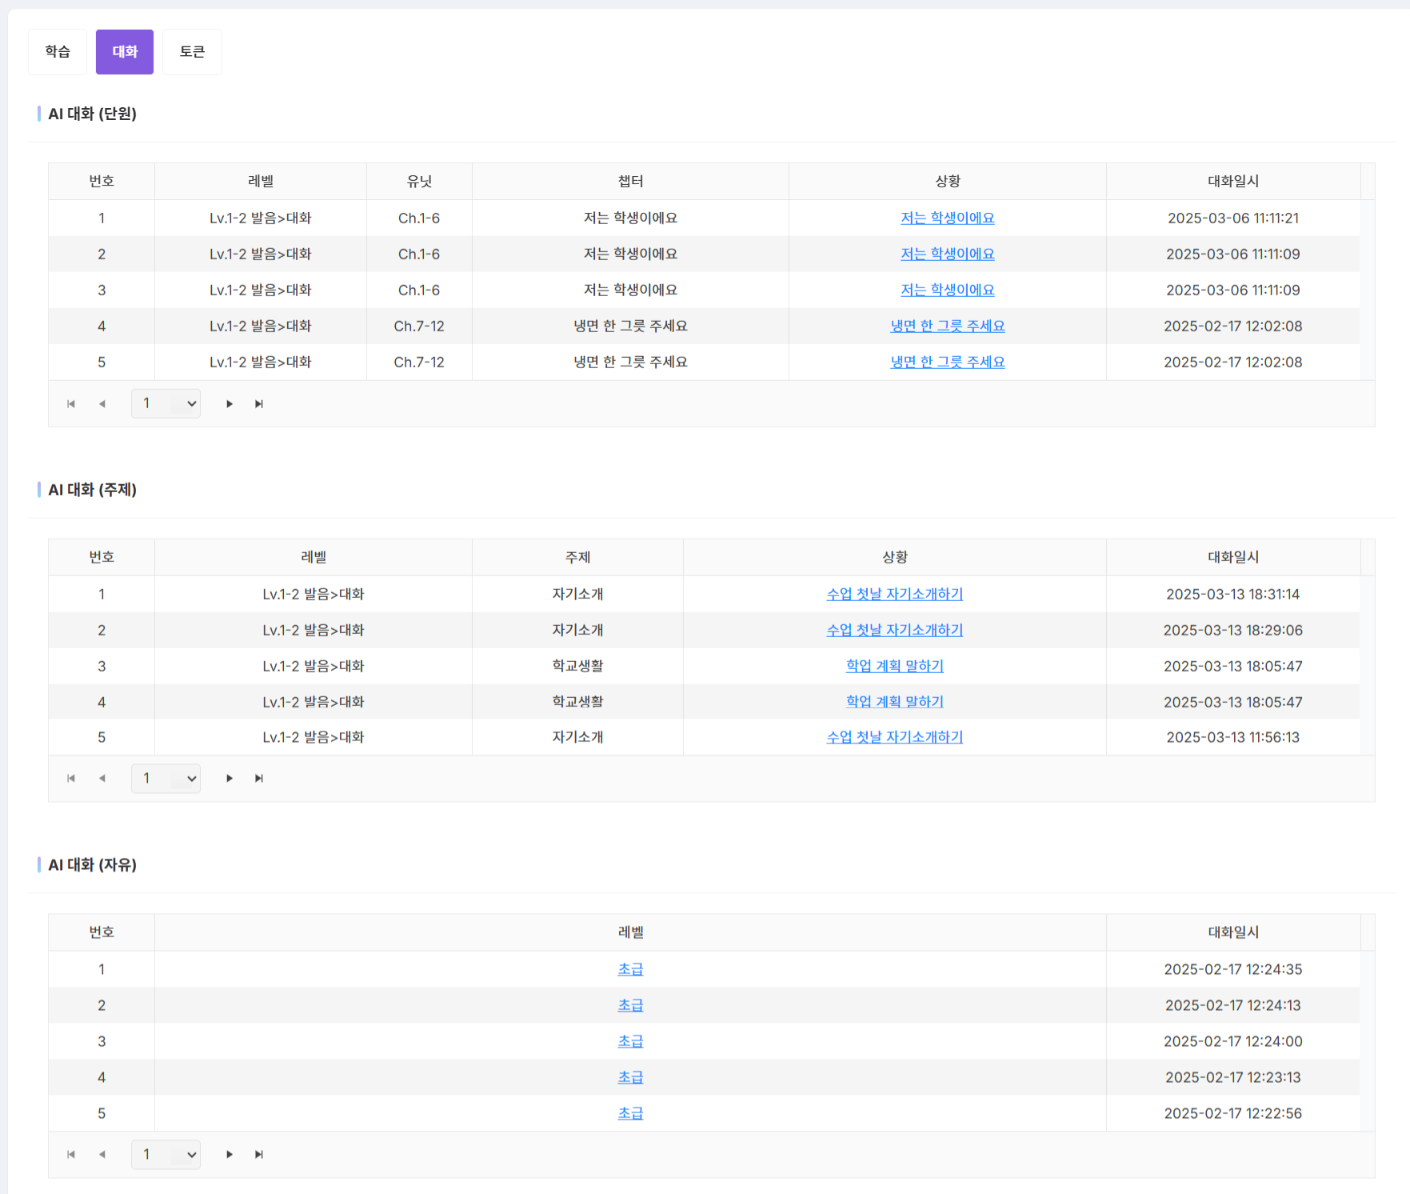Open 초급 link dated 12:24:13

(630, 1006)
